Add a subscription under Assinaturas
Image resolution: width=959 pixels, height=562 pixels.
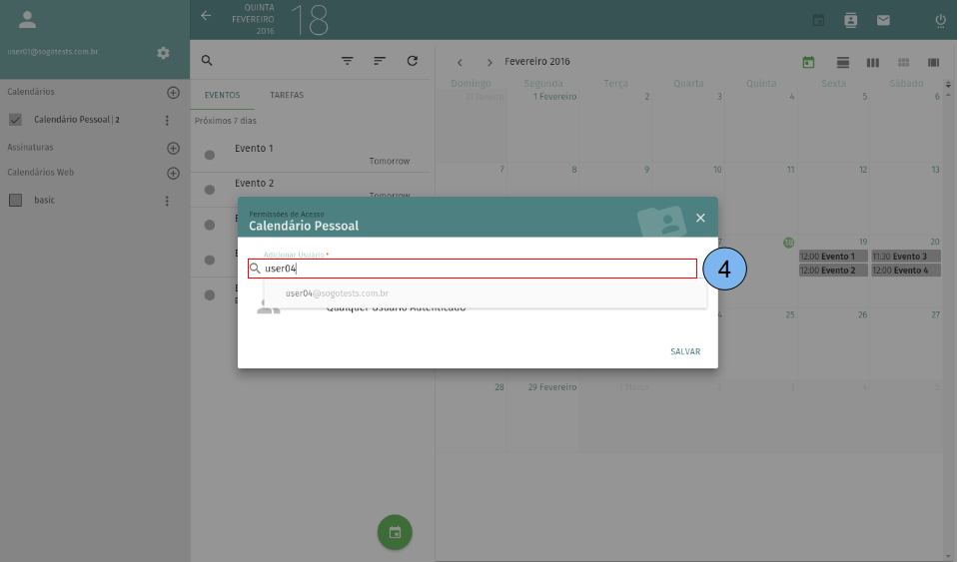tap(173, 148)
